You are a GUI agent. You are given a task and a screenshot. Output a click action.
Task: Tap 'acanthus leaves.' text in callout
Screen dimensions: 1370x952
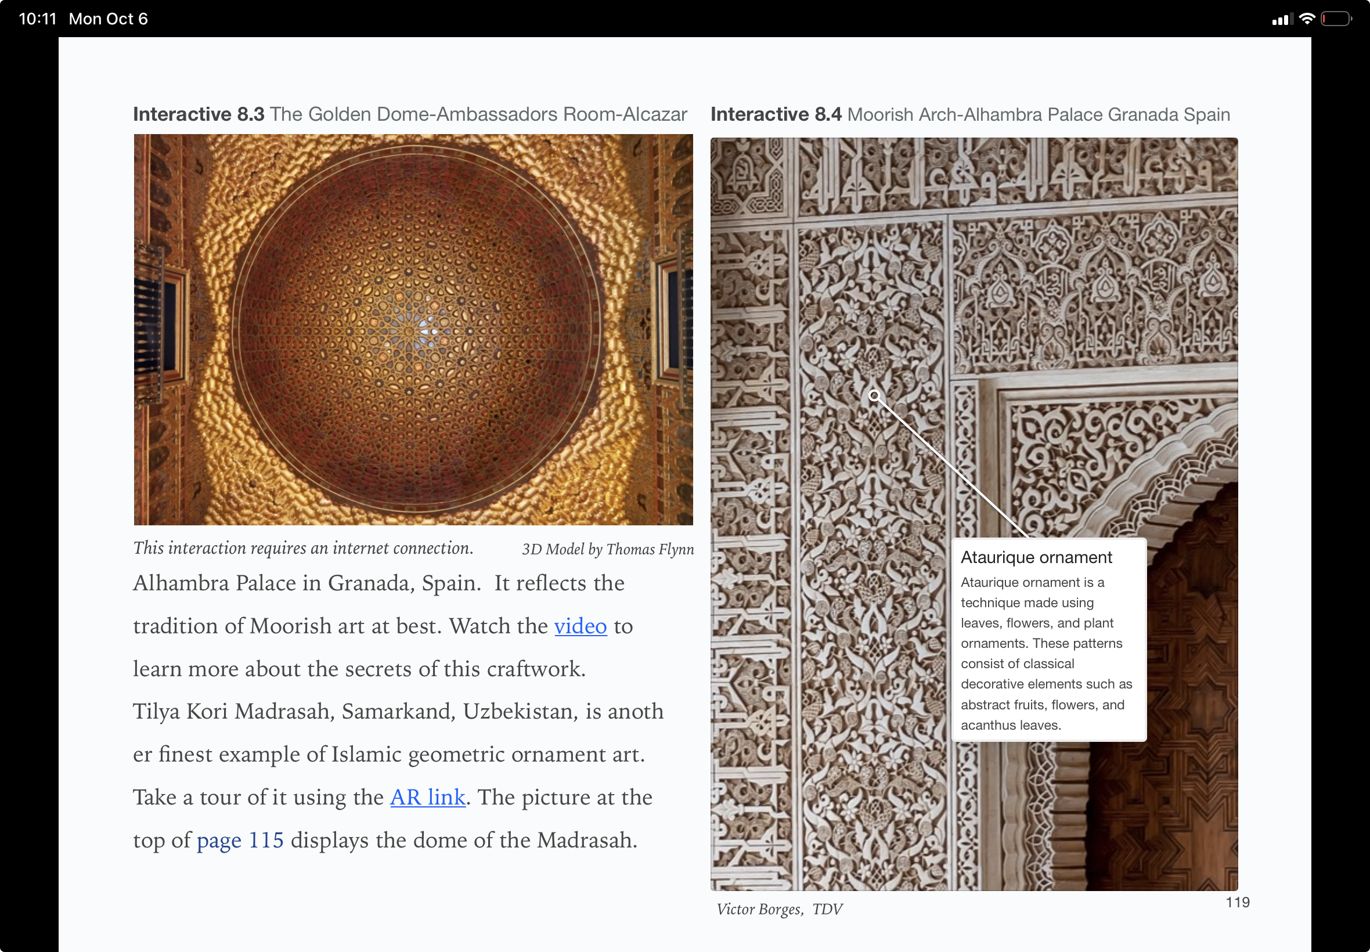(1011, 726)
